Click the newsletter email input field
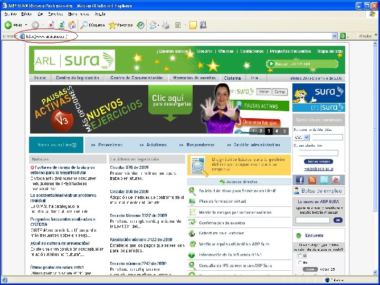 click(x=312, y=220)
